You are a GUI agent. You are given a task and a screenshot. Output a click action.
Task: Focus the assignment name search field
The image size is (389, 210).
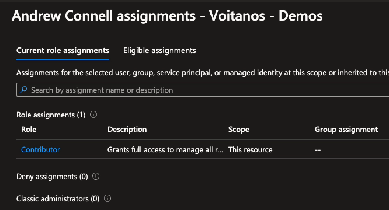203,90
